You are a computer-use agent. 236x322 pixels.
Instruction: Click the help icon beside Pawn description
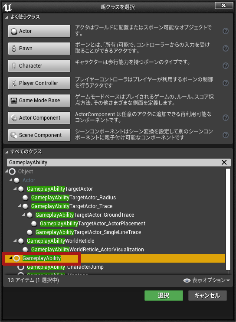pos(226,48)
